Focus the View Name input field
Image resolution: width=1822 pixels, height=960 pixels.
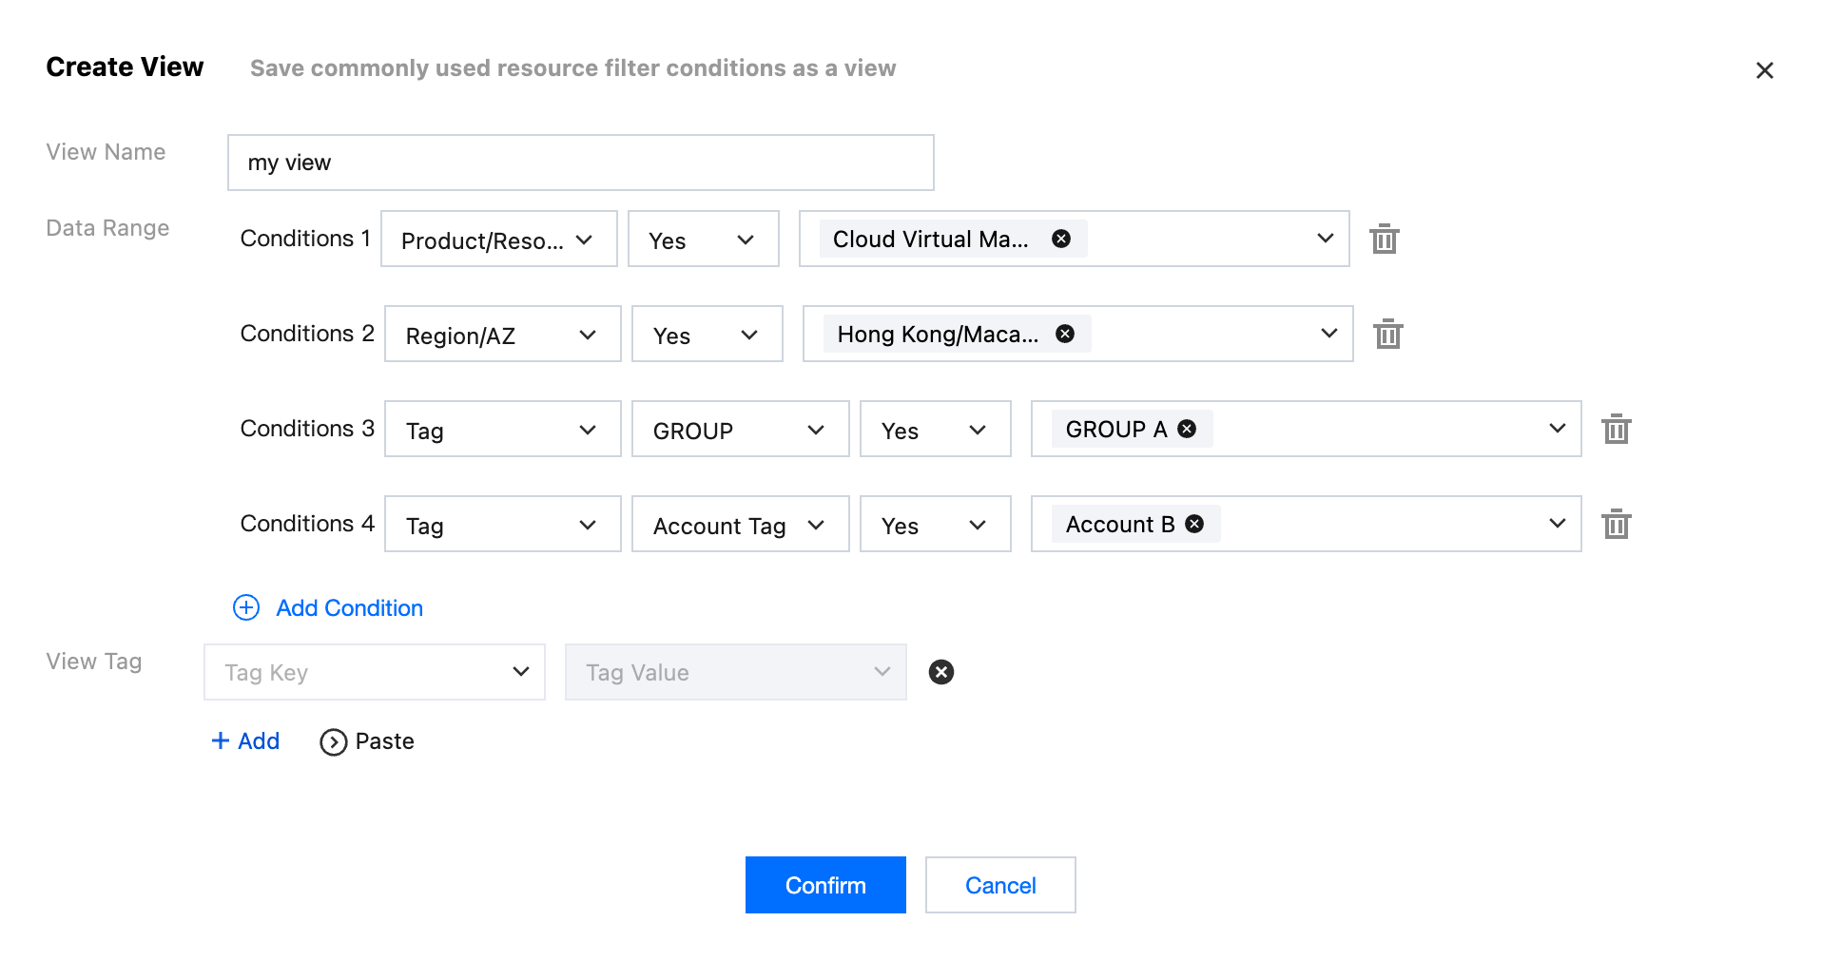click(x=580, y=163)
